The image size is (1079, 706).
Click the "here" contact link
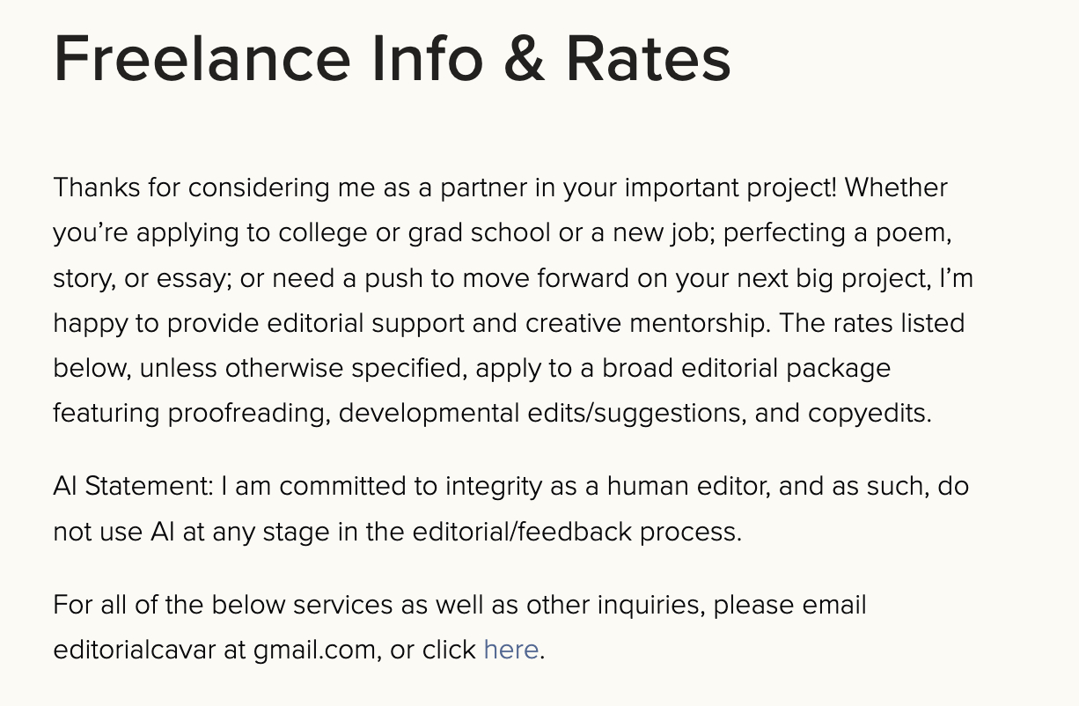point(510,650)
